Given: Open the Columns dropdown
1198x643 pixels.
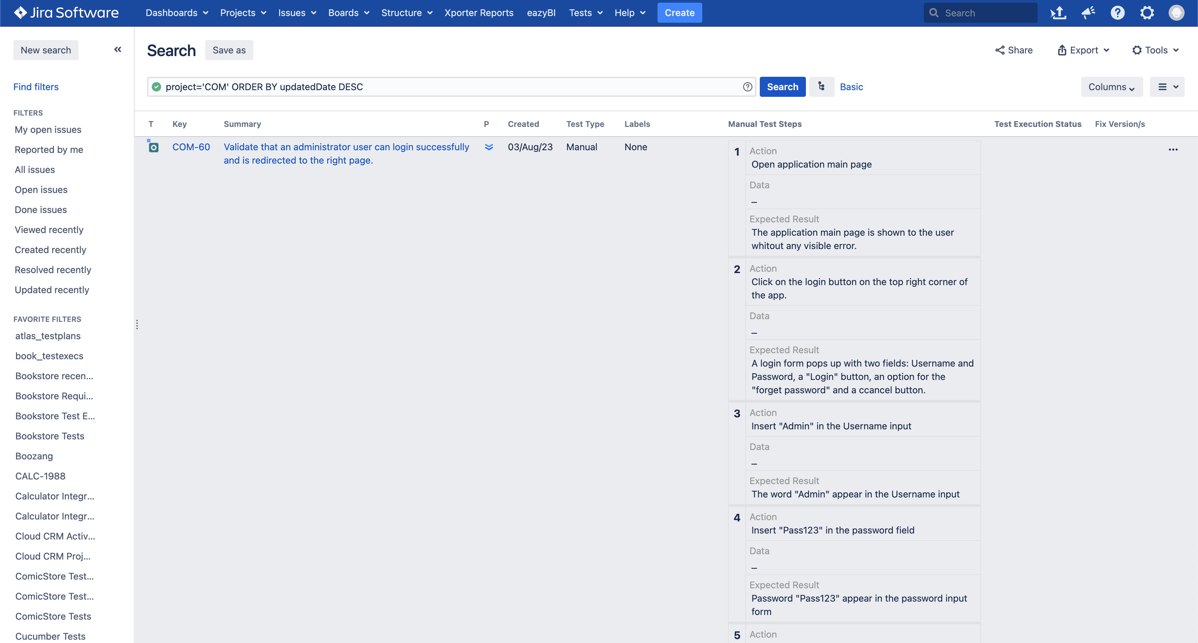Looking at the screenshot, I should click(x=1111, y=87).
